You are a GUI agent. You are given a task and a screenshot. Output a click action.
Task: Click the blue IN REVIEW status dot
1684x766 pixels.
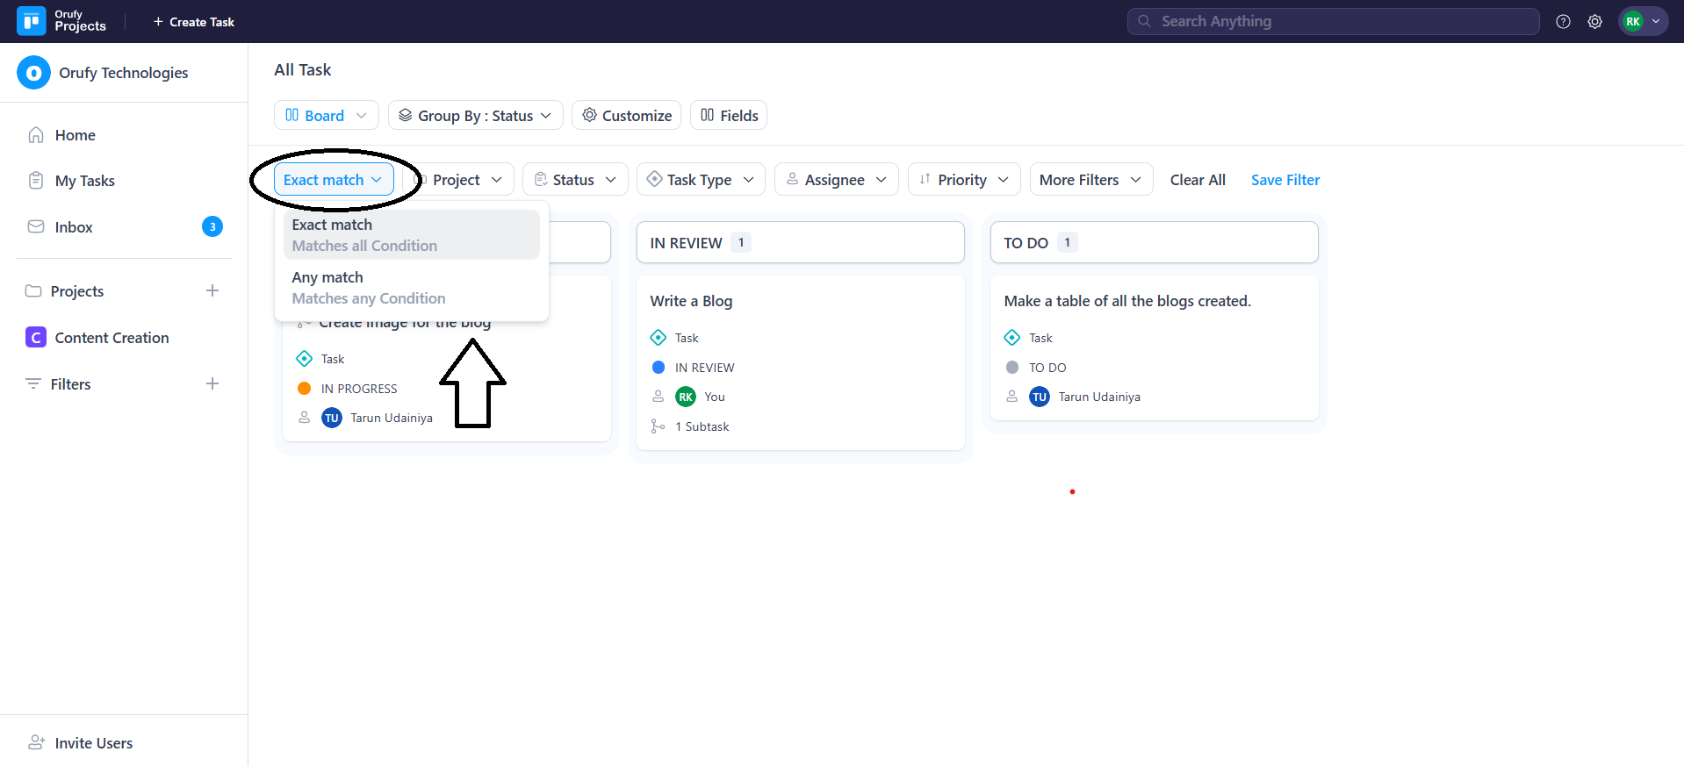658,368
